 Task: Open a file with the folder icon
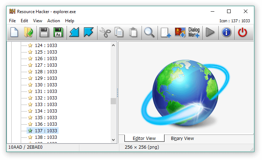click(x=28, y=32)
